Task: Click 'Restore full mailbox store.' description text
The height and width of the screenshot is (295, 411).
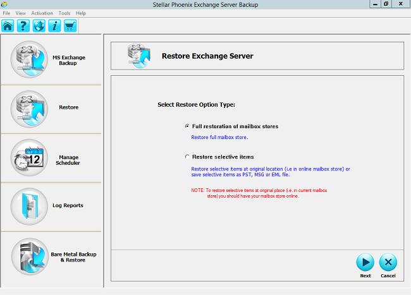Action: pos(219,137)
